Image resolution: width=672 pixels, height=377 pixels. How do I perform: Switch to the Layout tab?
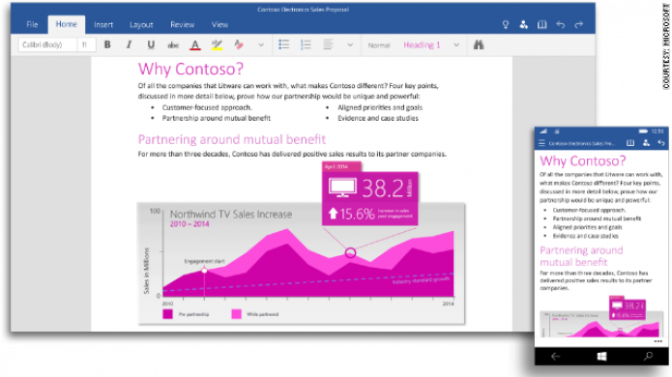pyautogui.click(x=141, y=25)
